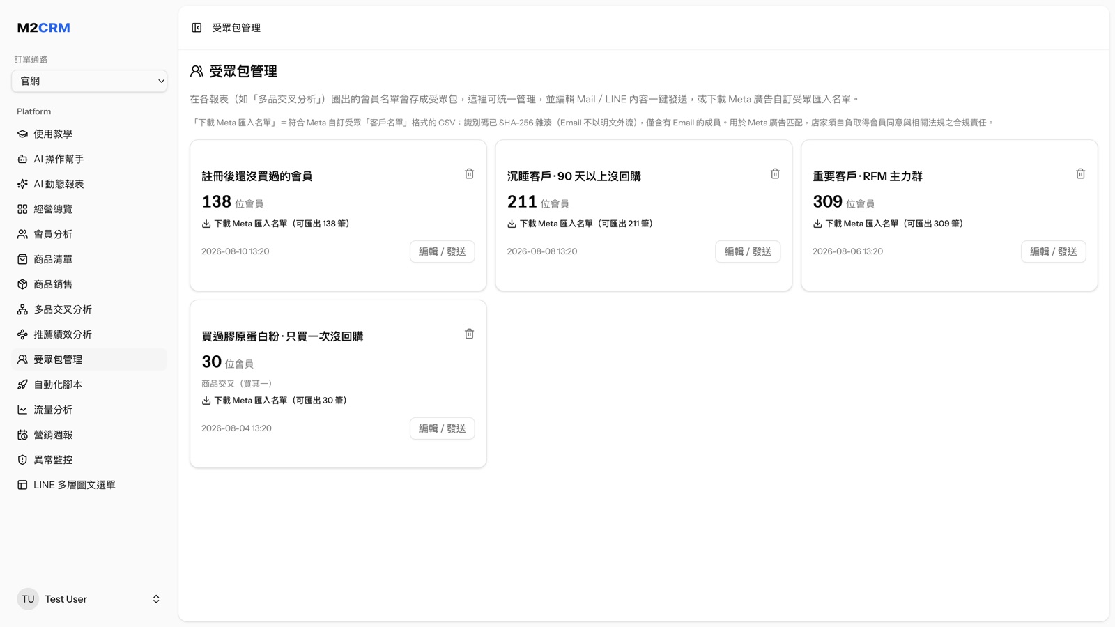Click 下載 Meta 匯入名單(可匯出 30 筆) link
Image resolution: width=1115 pixels, height=627 pixels.
(x=275, y=401)
